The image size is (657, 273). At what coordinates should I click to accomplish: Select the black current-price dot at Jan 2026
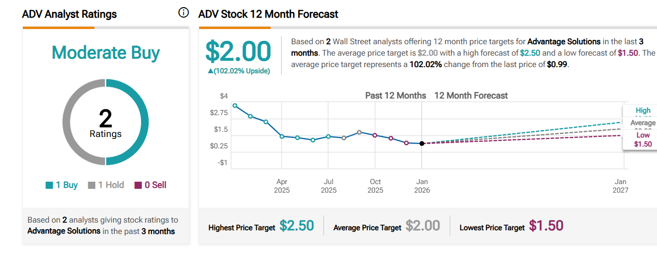pyautogui.click(x=422, y=144)
